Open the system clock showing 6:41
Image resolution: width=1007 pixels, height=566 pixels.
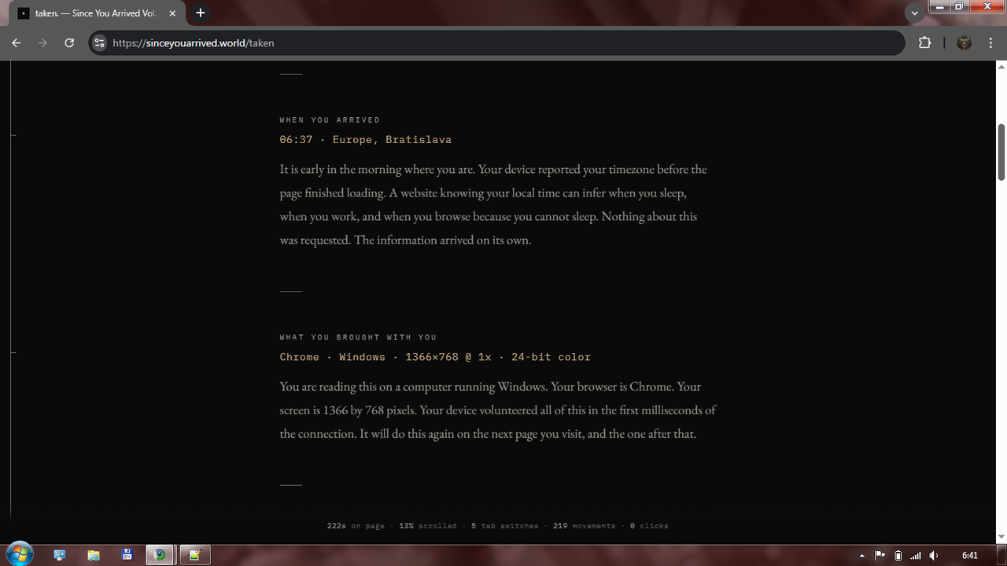pyautogui.click(x=969, y=556)
